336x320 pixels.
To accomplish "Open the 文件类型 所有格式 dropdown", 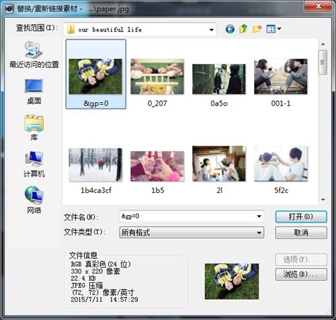I will click(192, 233).
